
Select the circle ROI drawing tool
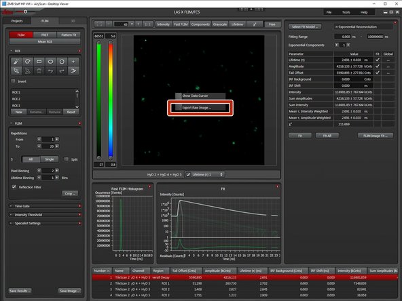pyautogui.click(x=62, y=62)
